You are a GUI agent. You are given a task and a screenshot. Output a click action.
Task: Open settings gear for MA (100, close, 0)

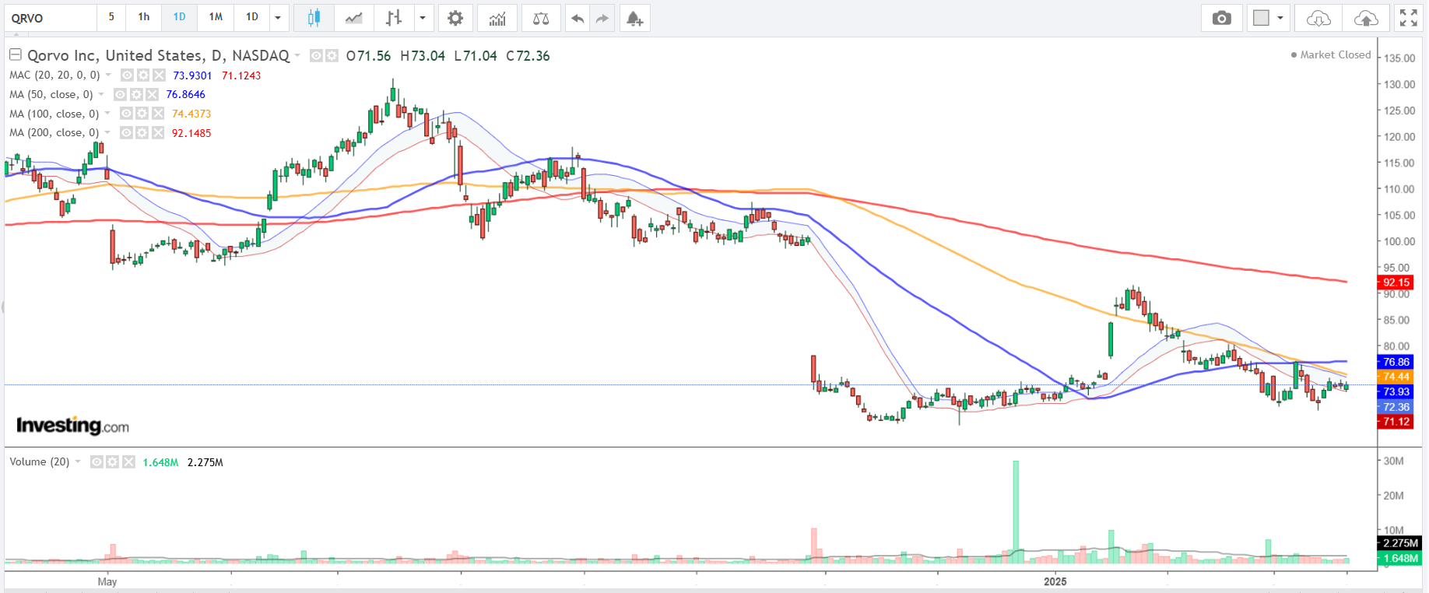coord(142,114)
